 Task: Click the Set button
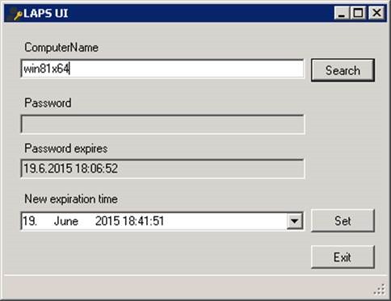343,221
